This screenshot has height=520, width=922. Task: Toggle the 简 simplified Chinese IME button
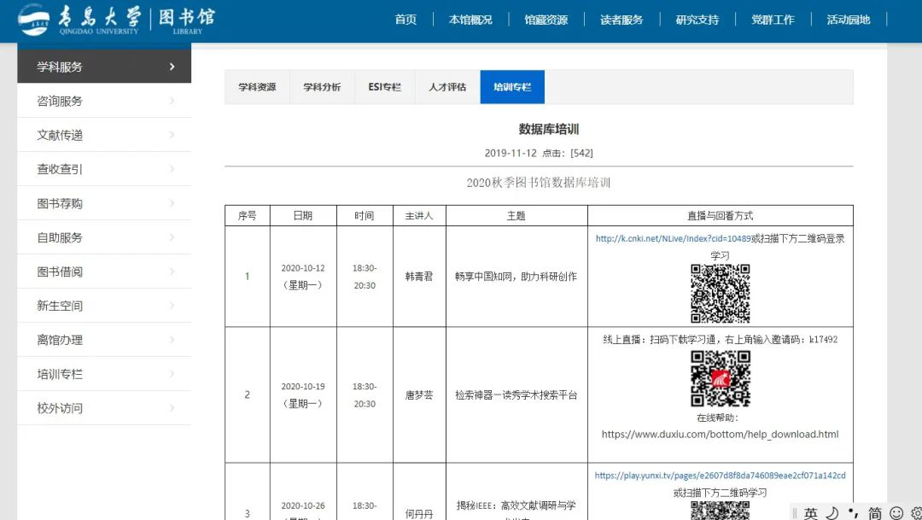[x=875, y=513]
